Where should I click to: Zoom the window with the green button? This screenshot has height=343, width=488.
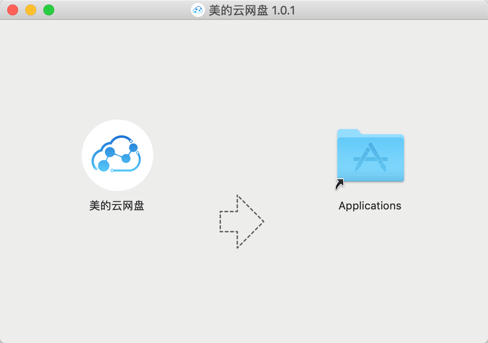(49, 10)
